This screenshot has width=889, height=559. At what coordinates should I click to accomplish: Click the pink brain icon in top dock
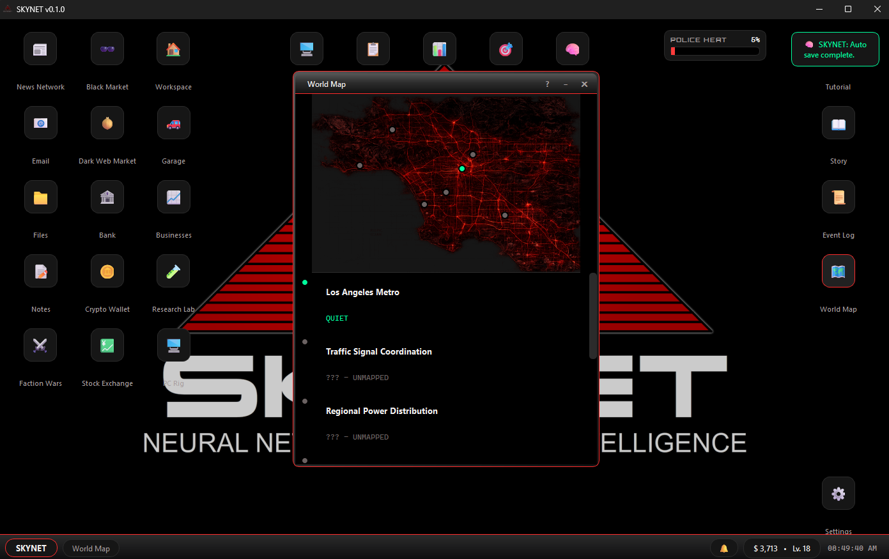(x=573, y=49)
